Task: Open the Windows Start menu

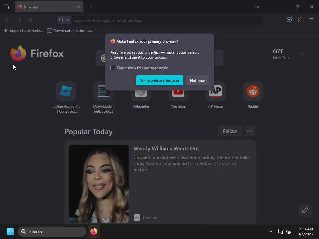Action: click(x=10, y=232)
